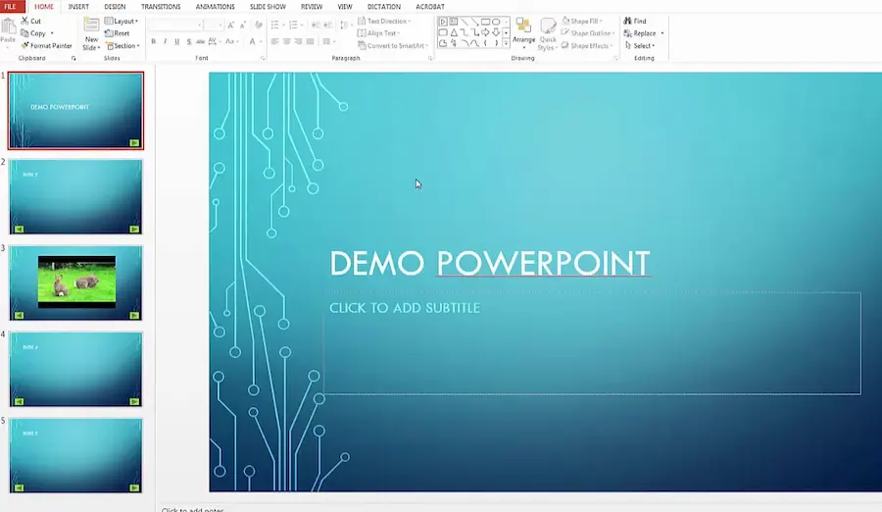This screenshot has width=882, height=512.
Task: Select the oval shape in shapes gallery
Action: (x=496, y=22)
